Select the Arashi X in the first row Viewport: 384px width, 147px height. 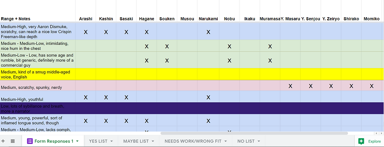pyautogui.click(x=86, y=32)
